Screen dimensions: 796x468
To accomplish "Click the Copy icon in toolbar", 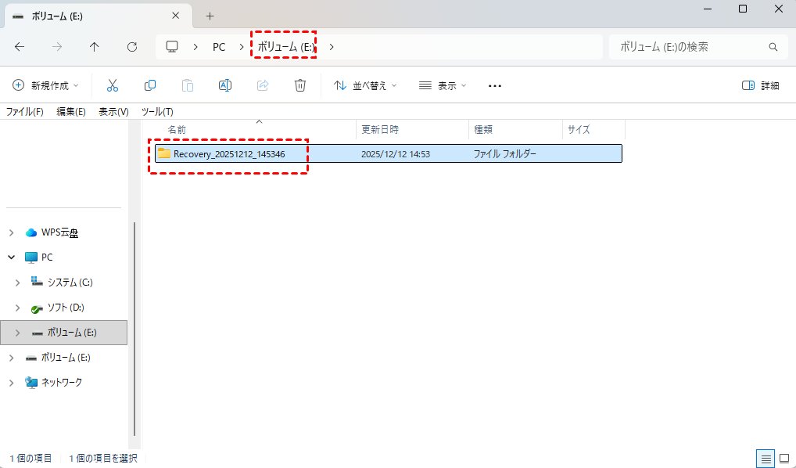I will 150,85.
